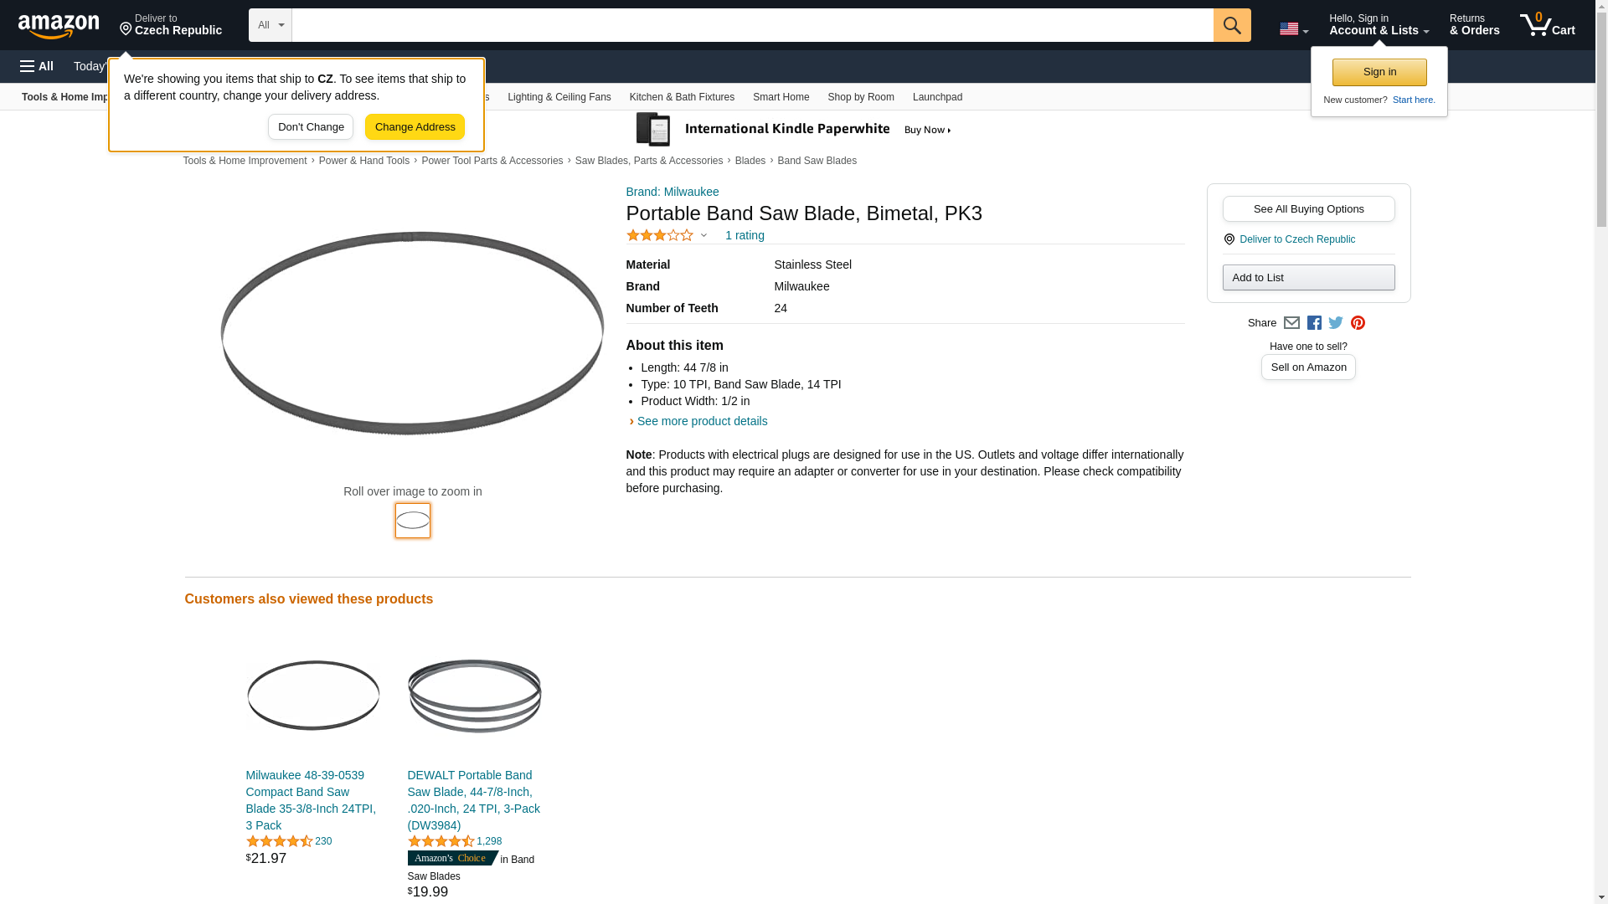Screen dimensions: 1608x904
Task: Share the product on Pinterest
Action: tap(1358, 323)
